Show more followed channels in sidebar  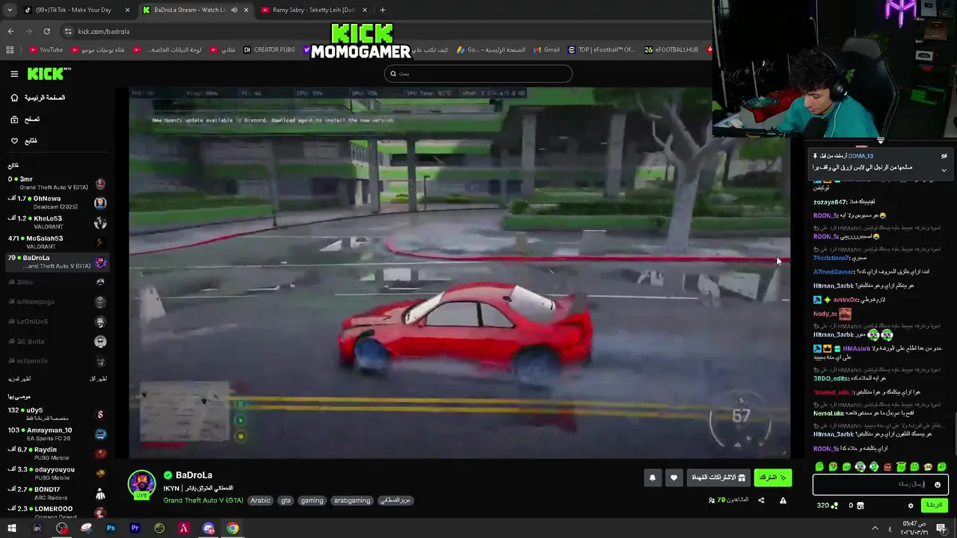click(x=19, y=379)
